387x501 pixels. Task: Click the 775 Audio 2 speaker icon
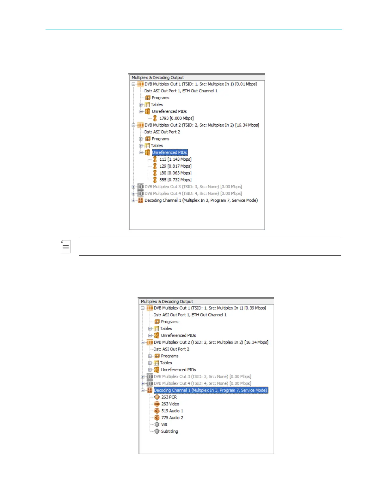pyautogui.click(x=157, y=418)
